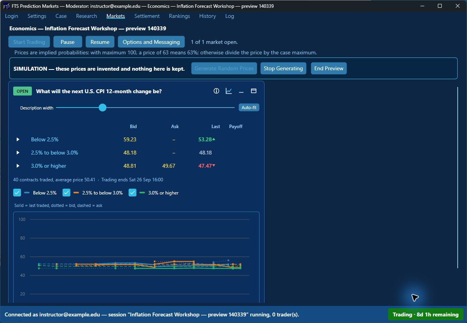This screenshot has height=323, width=467.
Task: Go to the Case tab
Action: point(61,16)
